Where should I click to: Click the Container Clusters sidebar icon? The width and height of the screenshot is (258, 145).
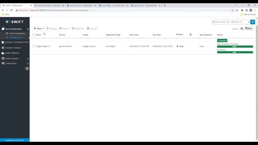click(x=3, y=48)
